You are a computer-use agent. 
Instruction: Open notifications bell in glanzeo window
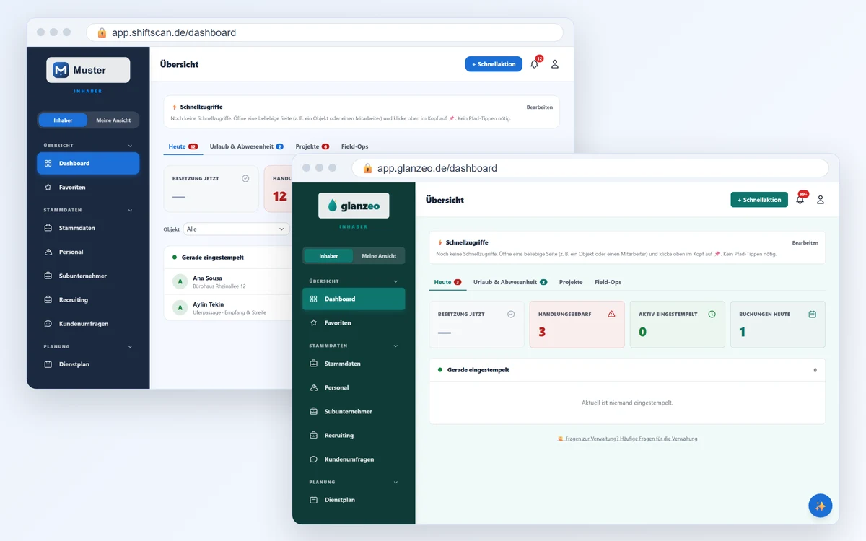[x=800, y=200]
